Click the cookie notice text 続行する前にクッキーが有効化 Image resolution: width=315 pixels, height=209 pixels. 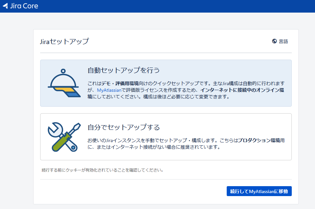point(103,170)
